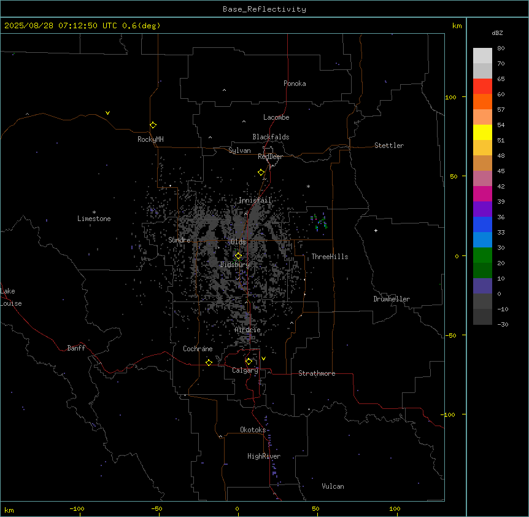Viewport: 529px width, 517px height.
Task: Click the Ponoka city label
Action: 295,84
